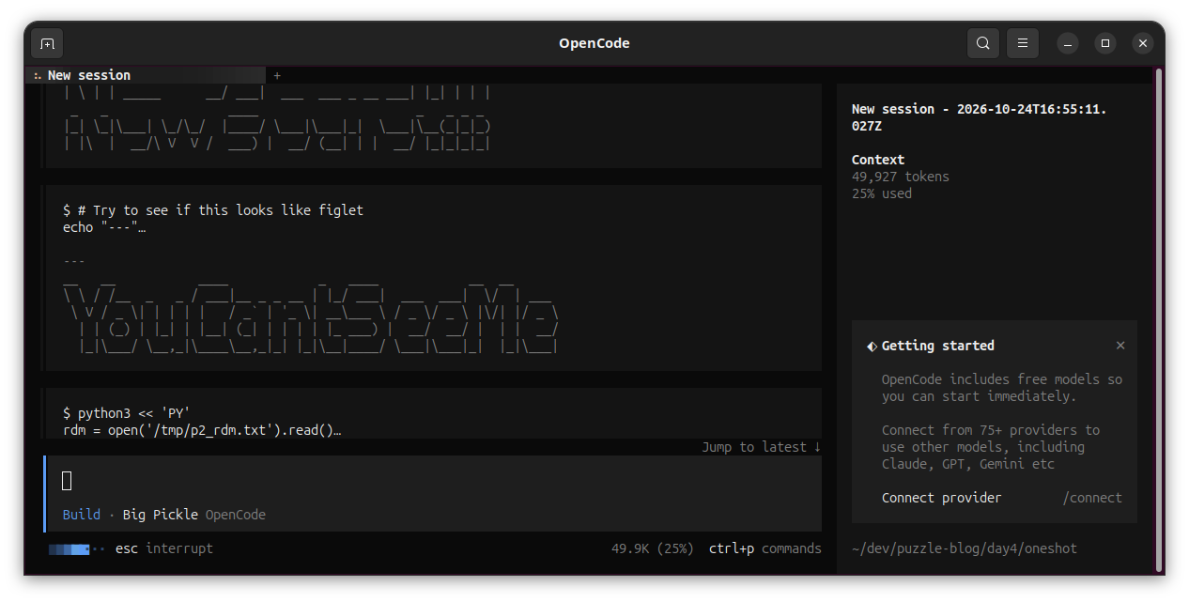This screenshot has height=602, width=1189.
Task: Click the 49.9K (25%) token usage
Action: [x=653, y=548]
